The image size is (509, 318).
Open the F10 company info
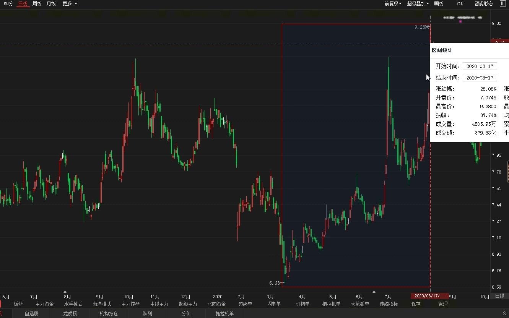click(460, 3)
